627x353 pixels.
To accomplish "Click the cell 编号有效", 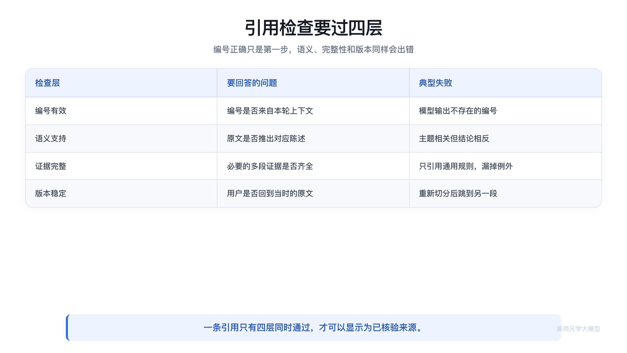I will coord(121,111).
